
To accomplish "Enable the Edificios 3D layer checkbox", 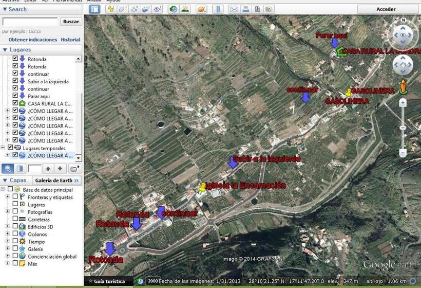I will pos(15,226).
